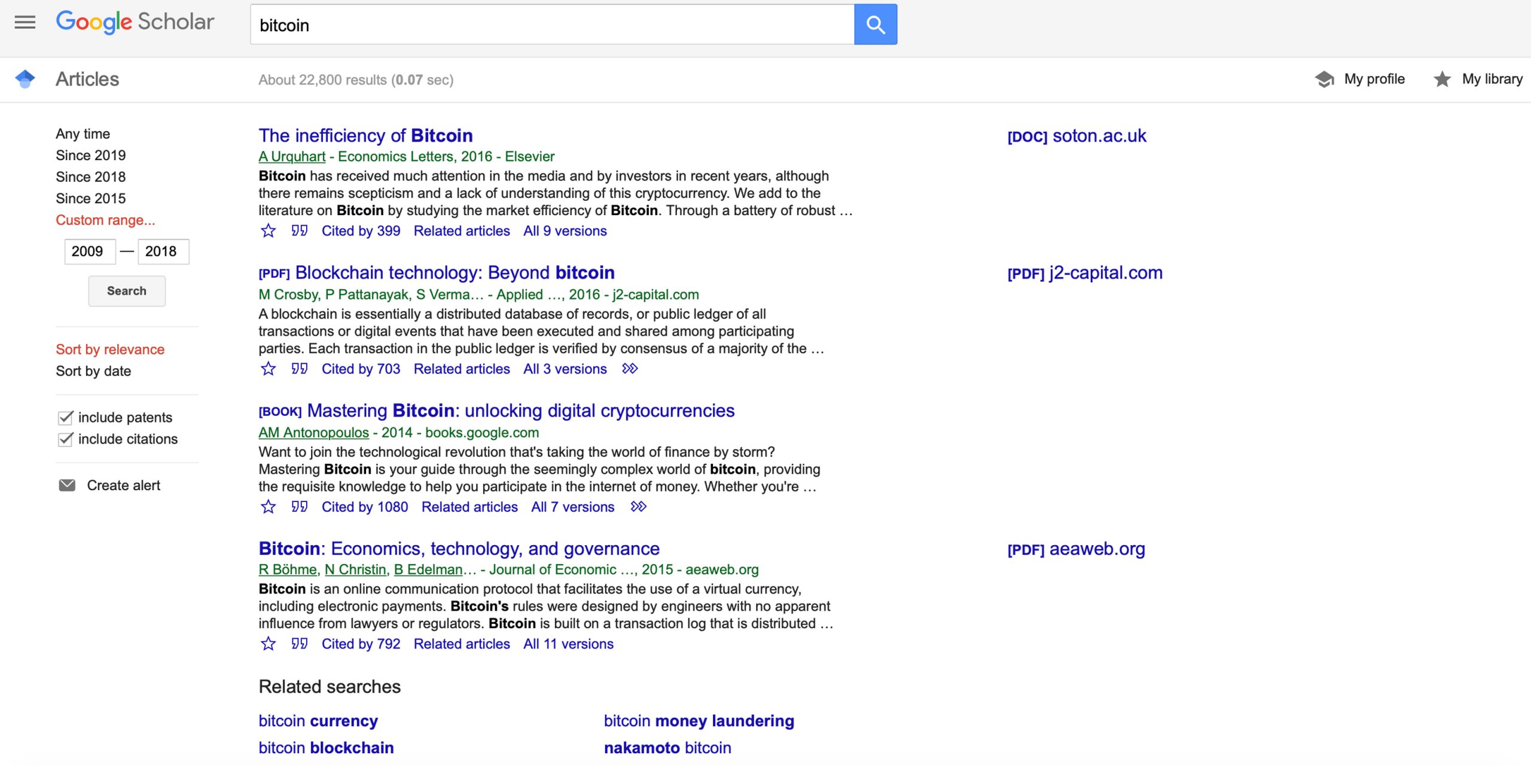Click Create alert text link

(x=123, y=485)
